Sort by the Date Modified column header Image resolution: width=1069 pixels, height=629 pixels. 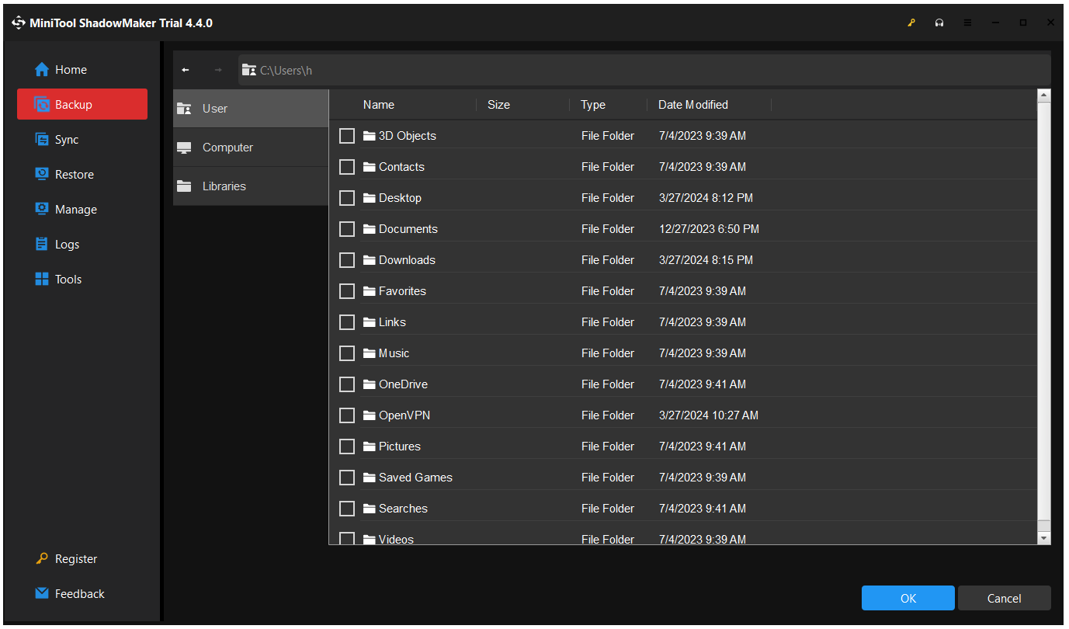692,105
